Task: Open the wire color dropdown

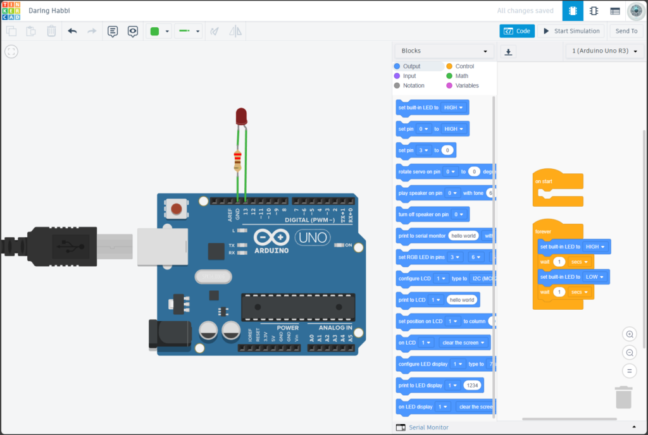Action: point(159,31)
